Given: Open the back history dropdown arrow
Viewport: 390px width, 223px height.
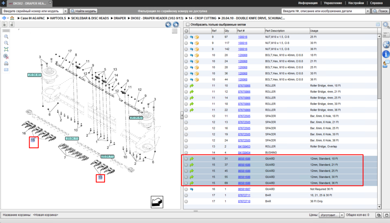Looking at the screenshot, I should tap(8, 18).
